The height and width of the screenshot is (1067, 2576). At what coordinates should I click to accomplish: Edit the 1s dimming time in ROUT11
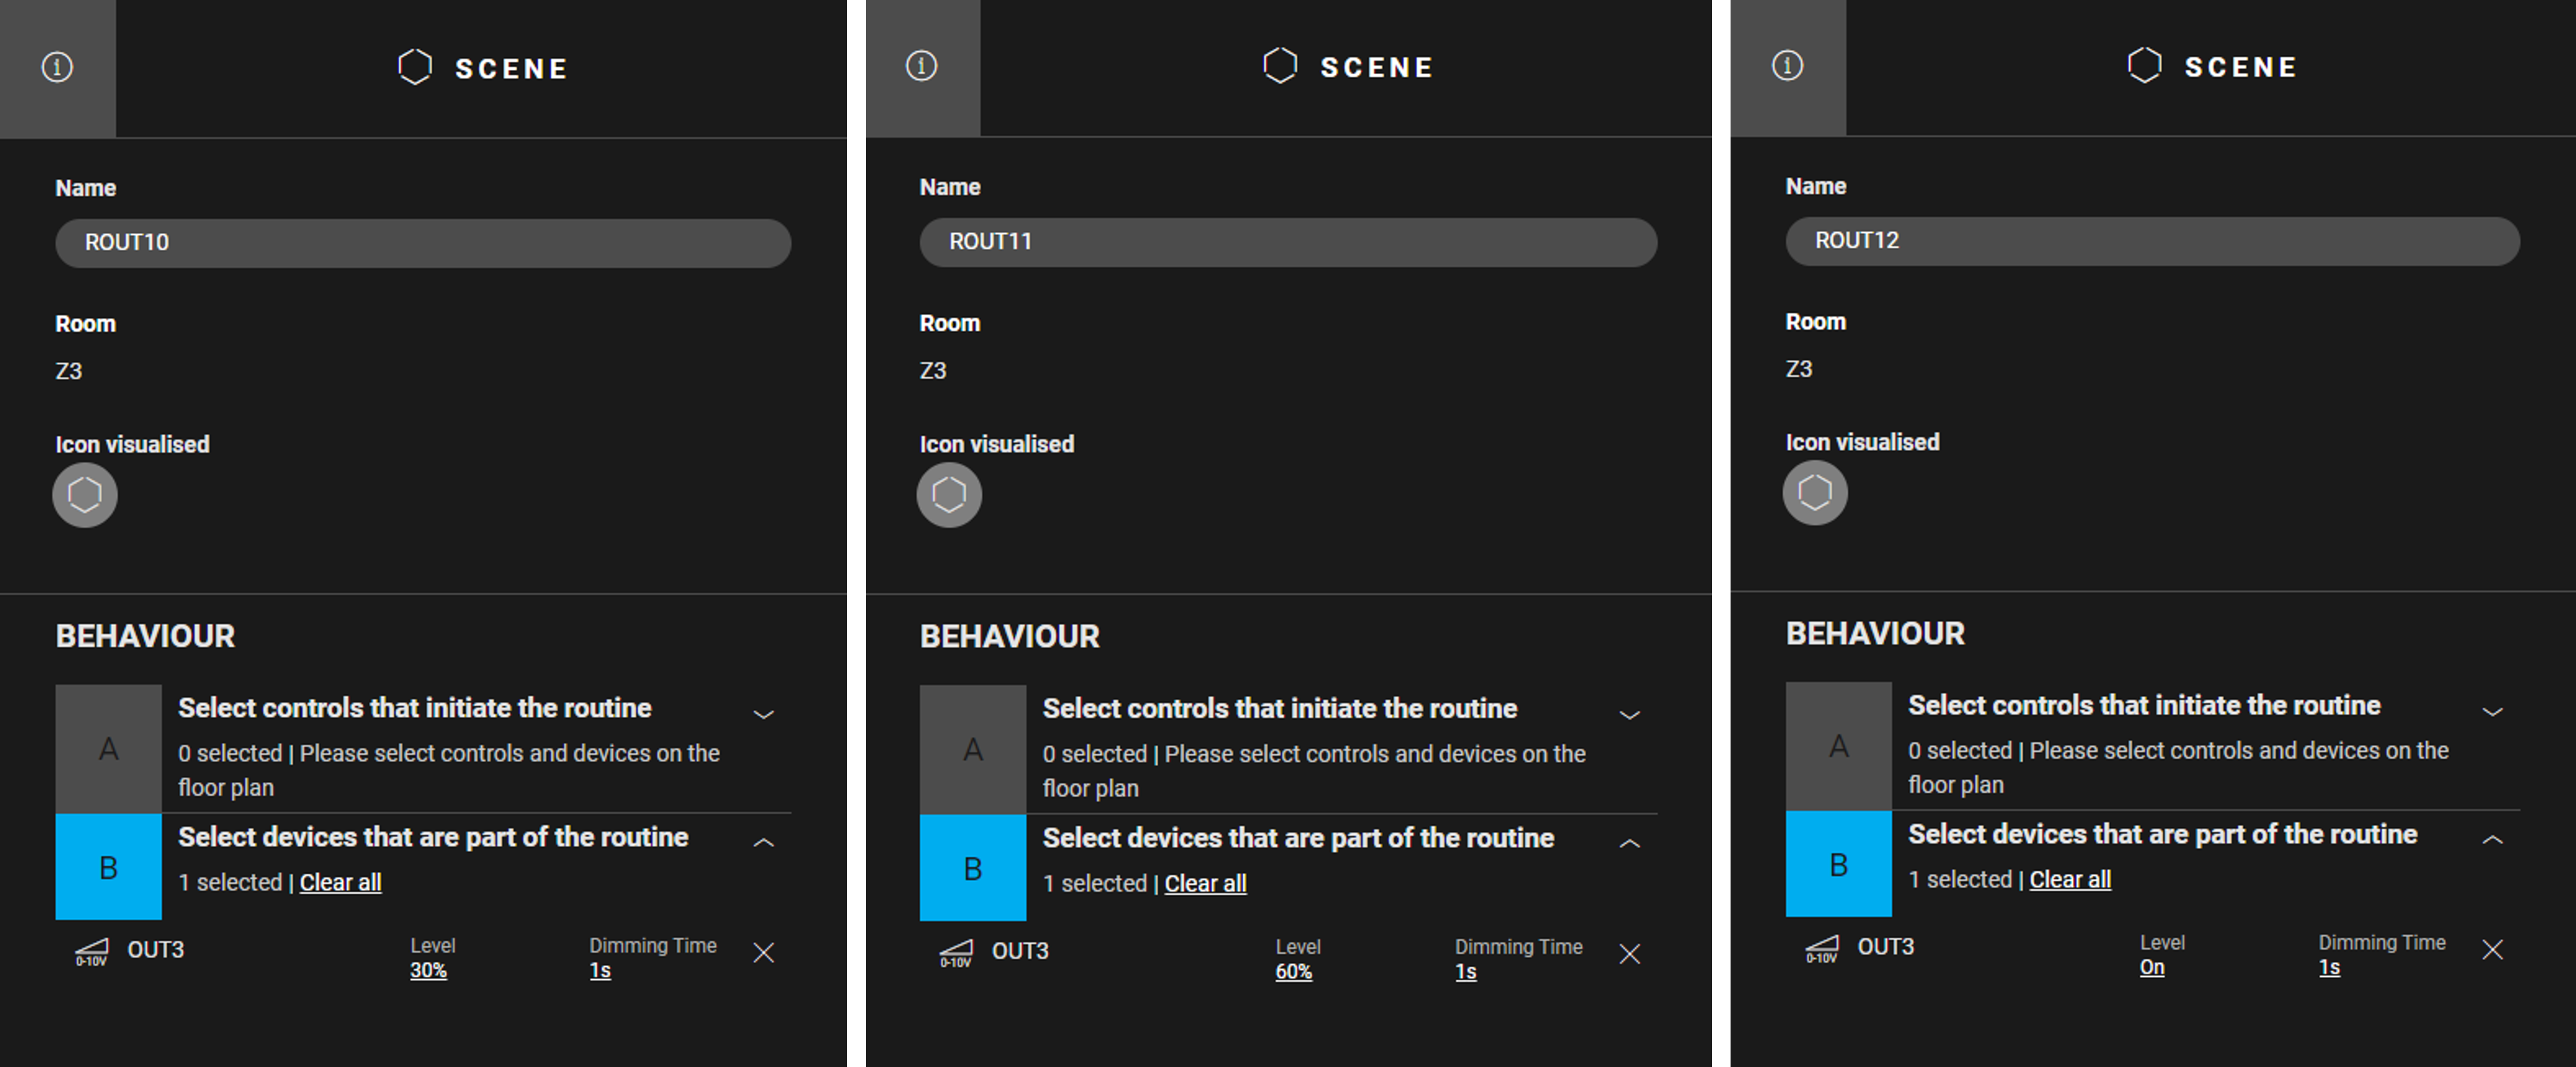click(1466, 972)
